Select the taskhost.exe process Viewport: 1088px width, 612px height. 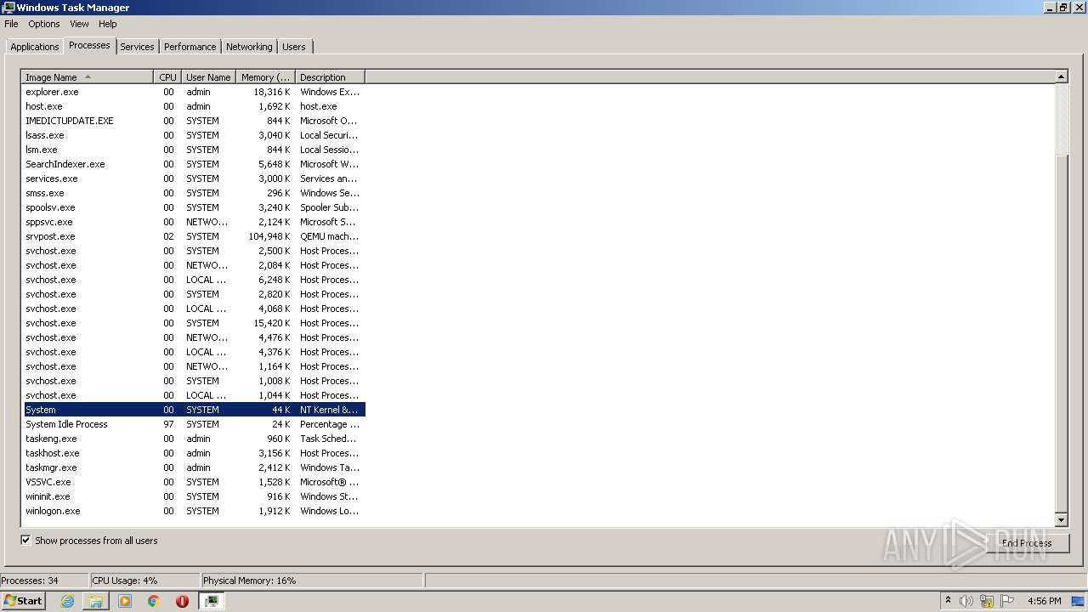coord(194,453)
